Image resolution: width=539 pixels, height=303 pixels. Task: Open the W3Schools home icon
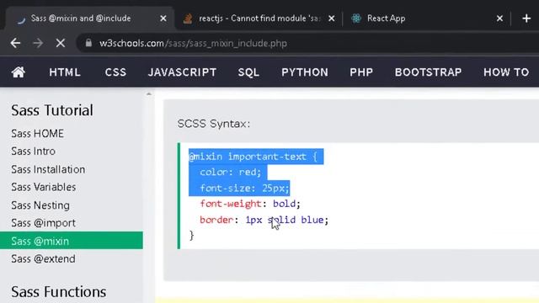tap(19, 72)
